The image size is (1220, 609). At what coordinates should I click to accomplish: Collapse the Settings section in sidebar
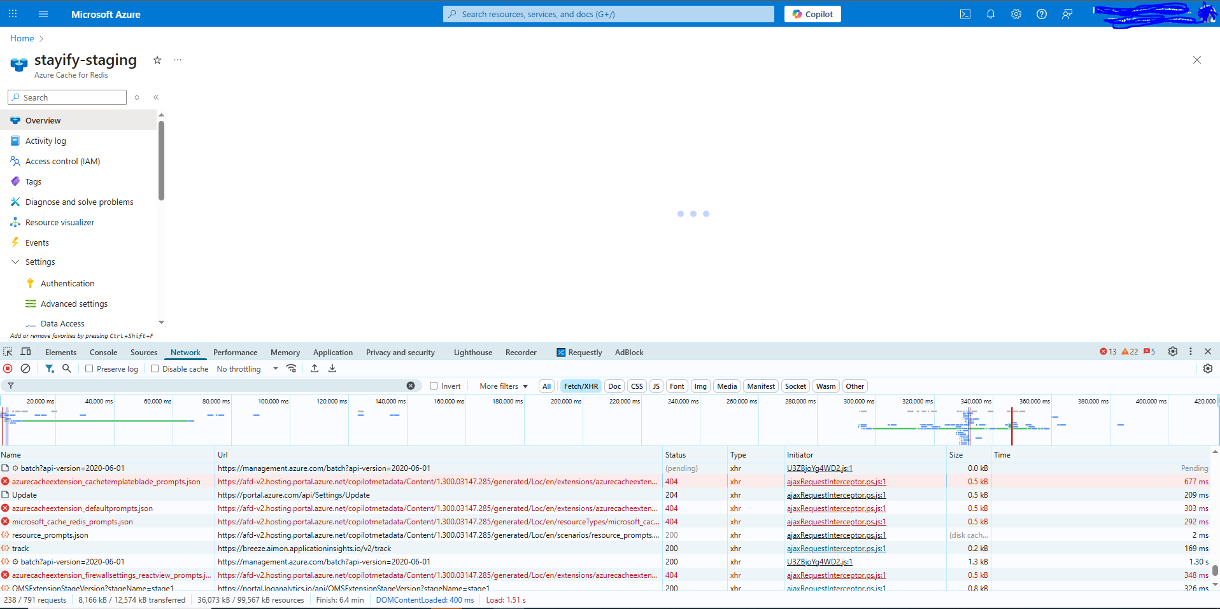[15, 262]
